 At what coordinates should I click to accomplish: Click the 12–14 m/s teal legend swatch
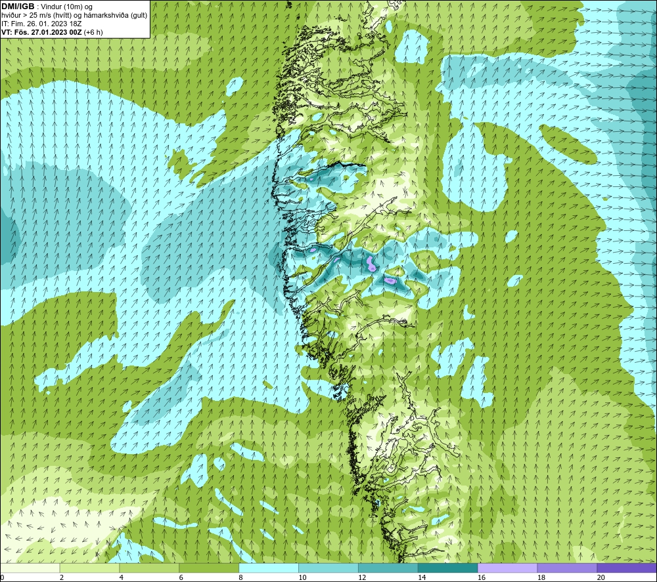point(388,568)
